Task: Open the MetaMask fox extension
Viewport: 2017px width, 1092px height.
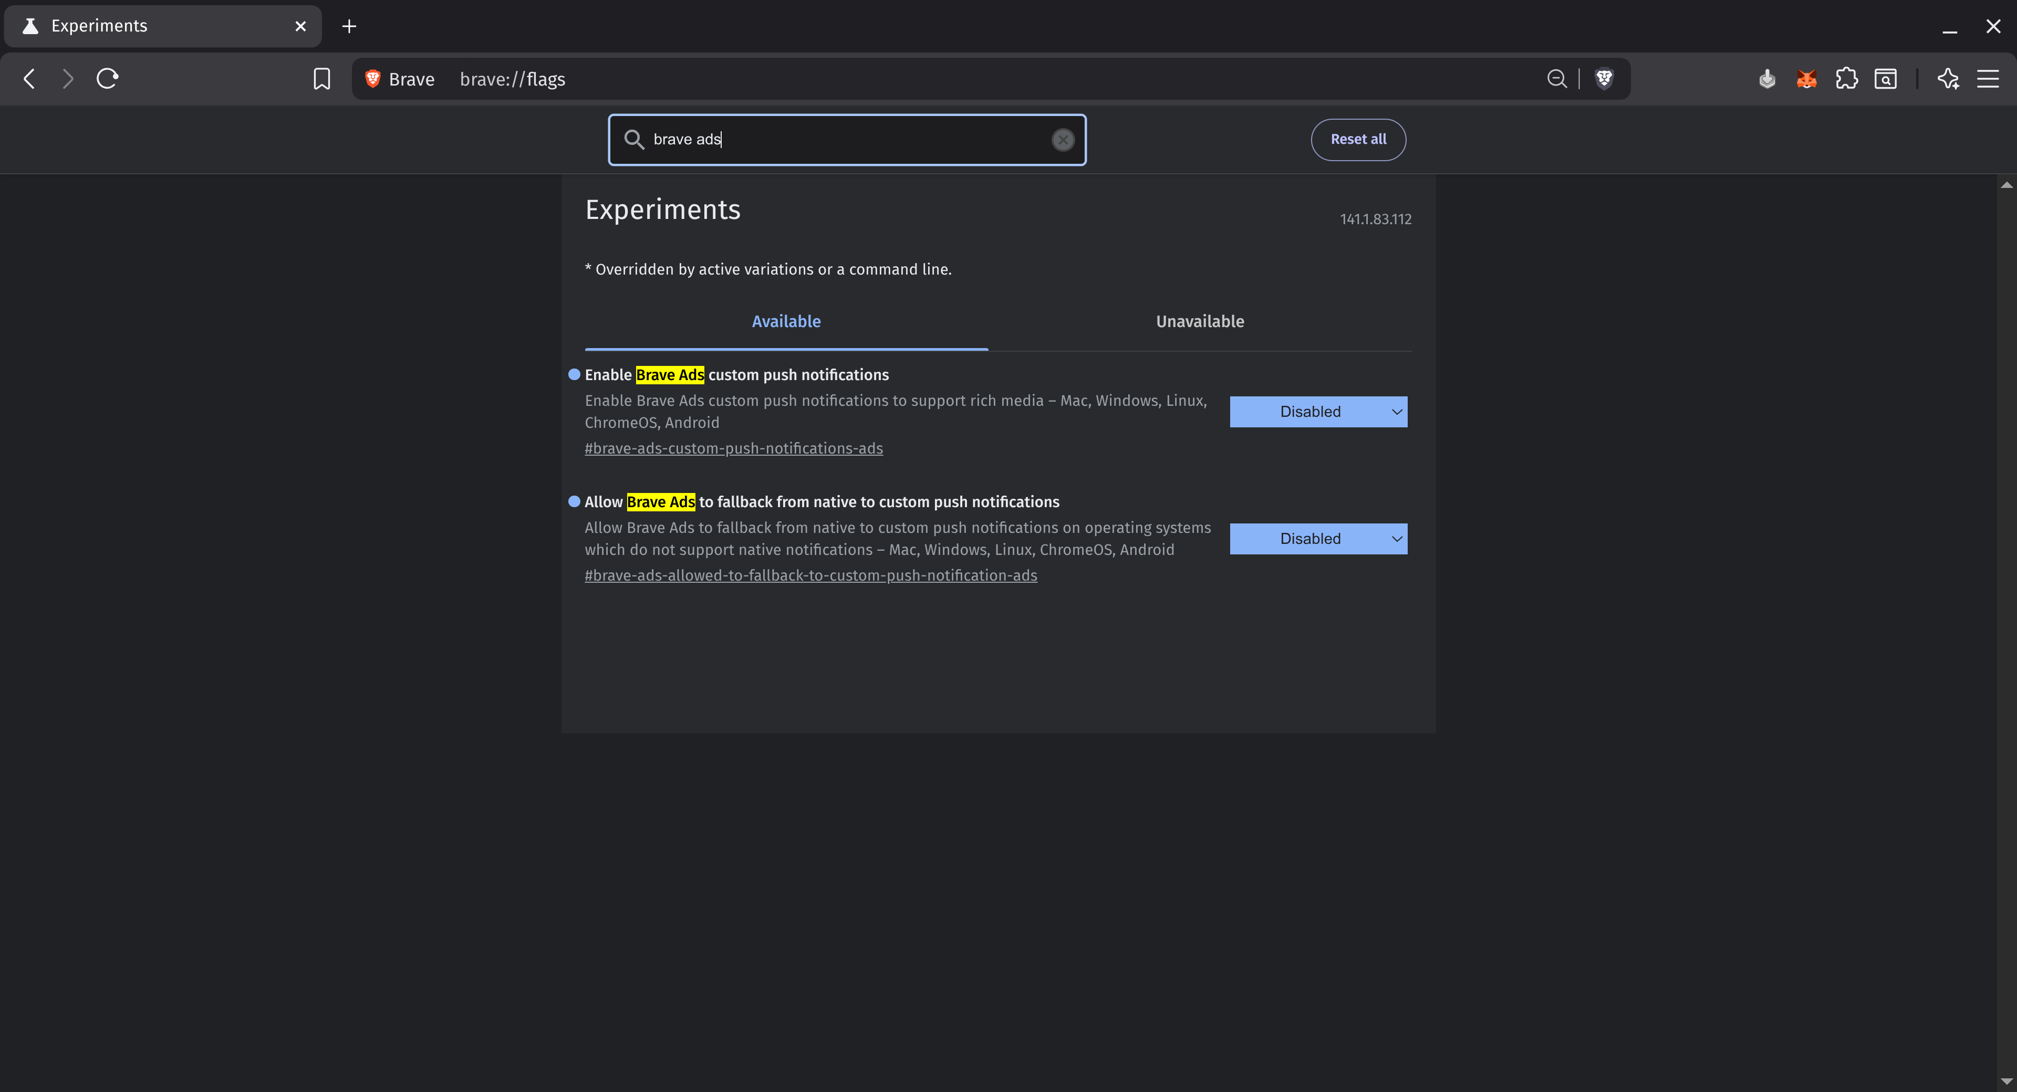Action: (x=1806, y=79)
